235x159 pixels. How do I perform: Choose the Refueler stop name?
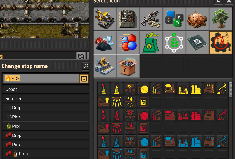pos(46,98)
